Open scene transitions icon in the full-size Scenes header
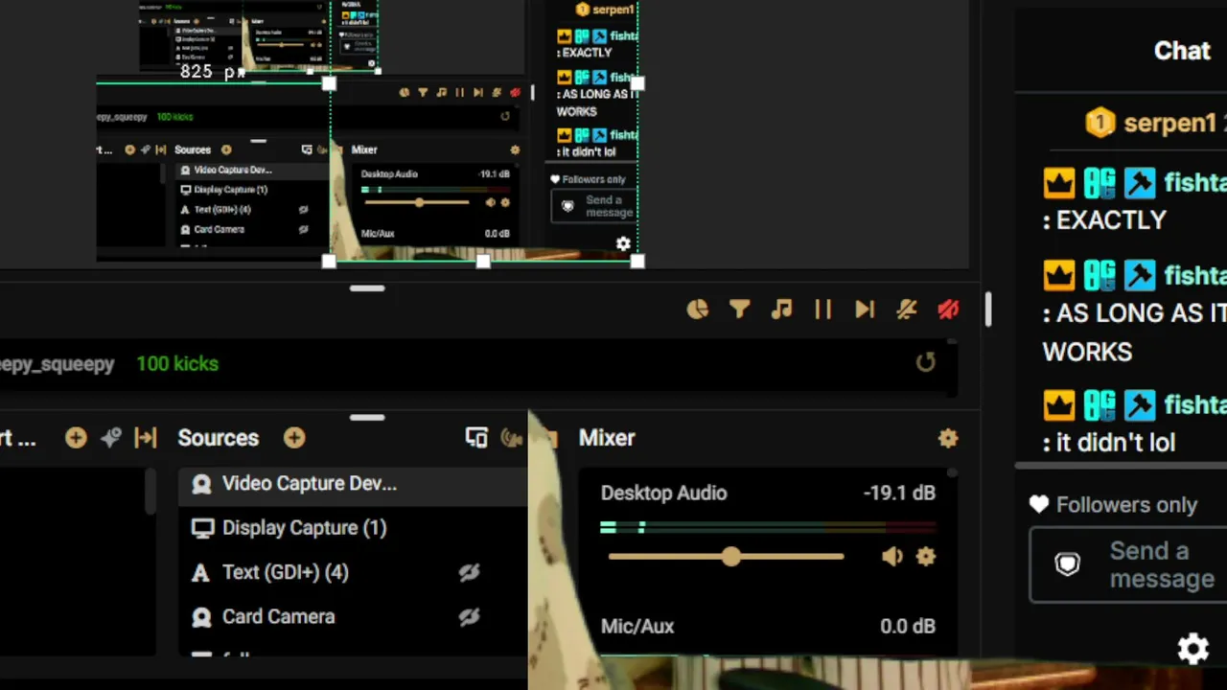Screen dimensions: 1227x690 (x=111, y=438)
